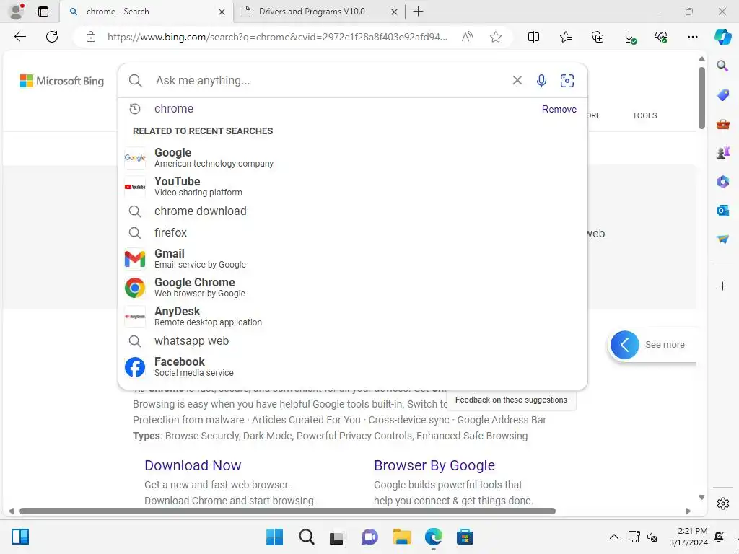Open the Downloads icon

(x=629, y=38)
